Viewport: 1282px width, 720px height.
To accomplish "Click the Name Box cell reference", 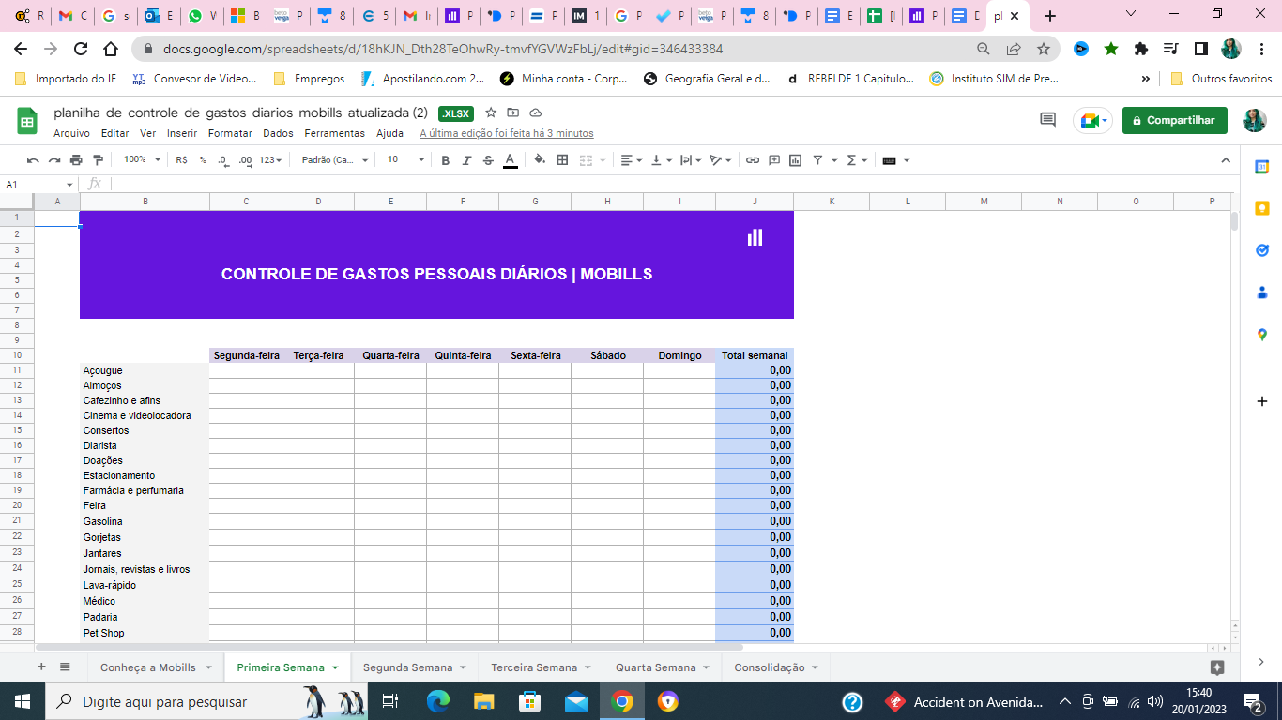I will coord(39,184).
